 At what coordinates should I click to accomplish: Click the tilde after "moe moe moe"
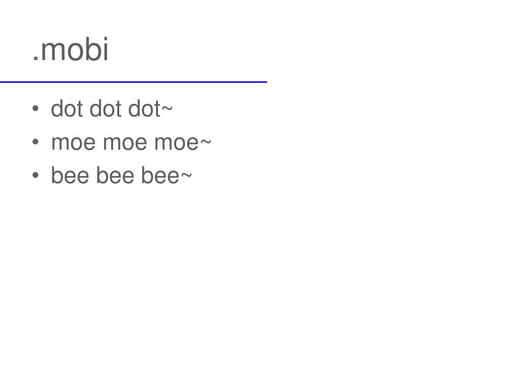click(205, 142)
